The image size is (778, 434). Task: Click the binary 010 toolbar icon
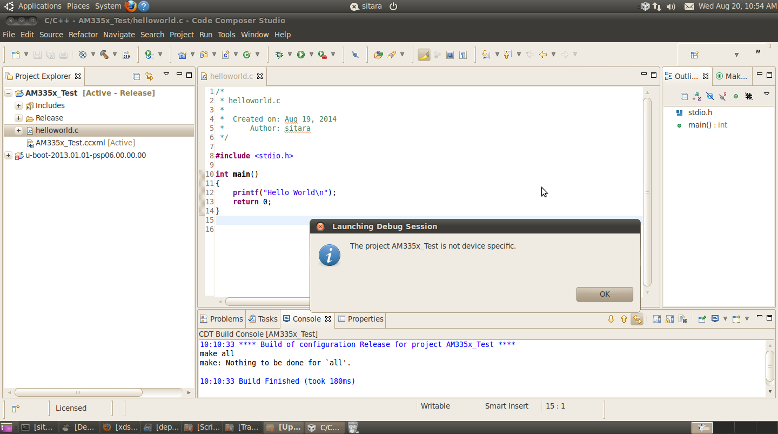click(126, 55)
